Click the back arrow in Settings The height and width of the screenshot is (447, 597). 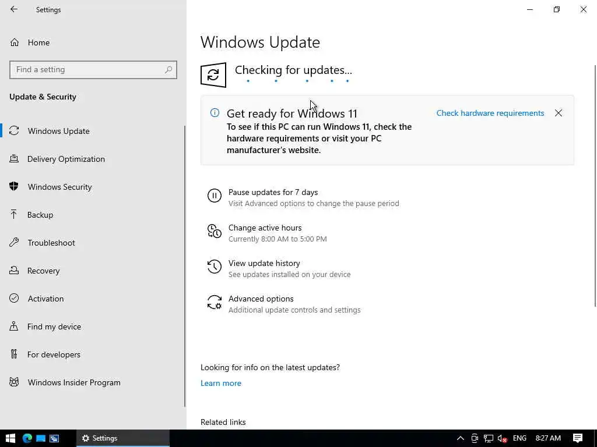click(x=14, y=9)
